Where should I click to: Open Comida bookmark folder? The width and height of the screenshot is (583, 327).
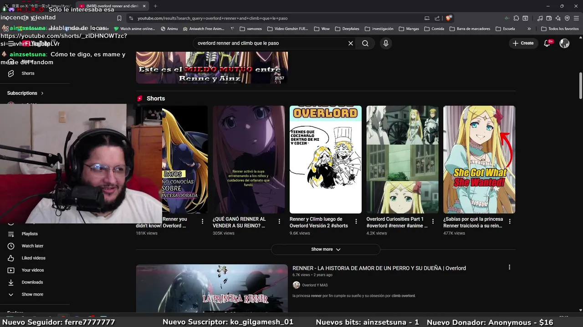(434, 29)
